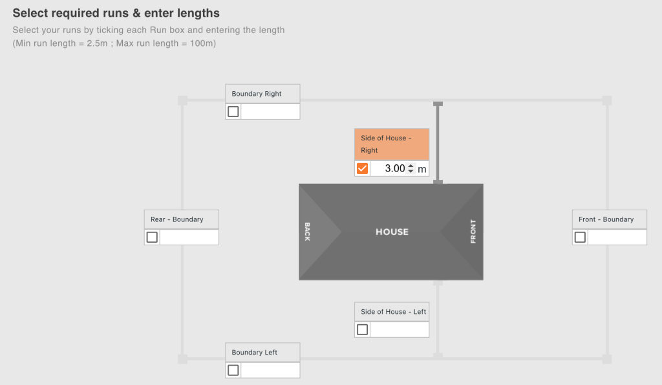Viewport: 662px width, 385px height.
Task: Click the HOUSE roof diagram
Action: 391,232
